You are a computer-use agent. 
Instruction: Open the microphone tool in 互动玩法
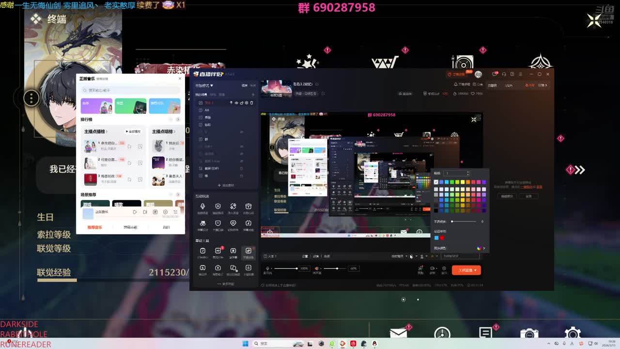(x=202, y=208)
